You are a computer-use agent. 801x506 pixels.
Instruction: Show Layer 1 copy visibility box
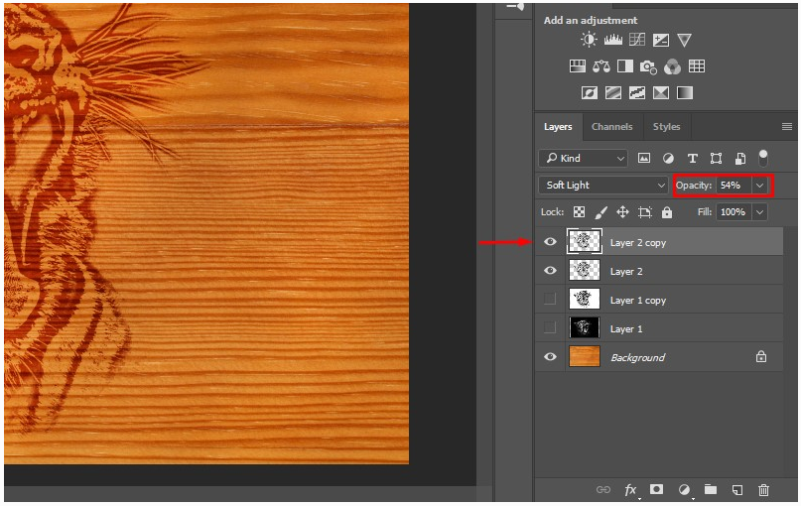pos(550,299)
